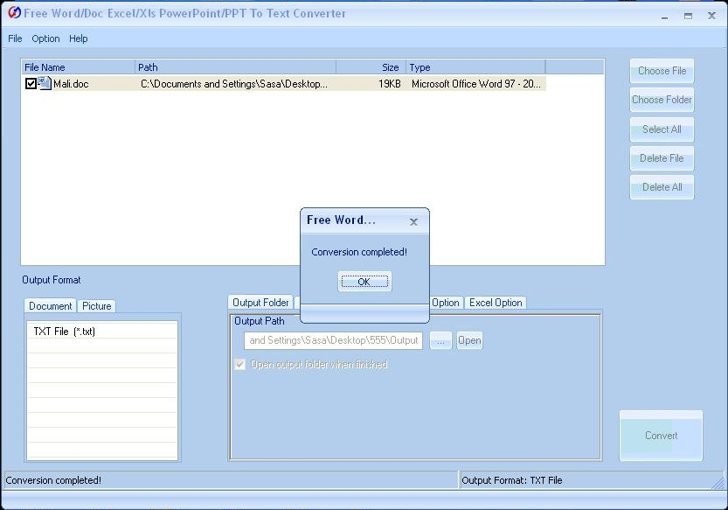Start conversion with the Convert button
Viewport: 728px width, 510px height.
coord(661,436)
